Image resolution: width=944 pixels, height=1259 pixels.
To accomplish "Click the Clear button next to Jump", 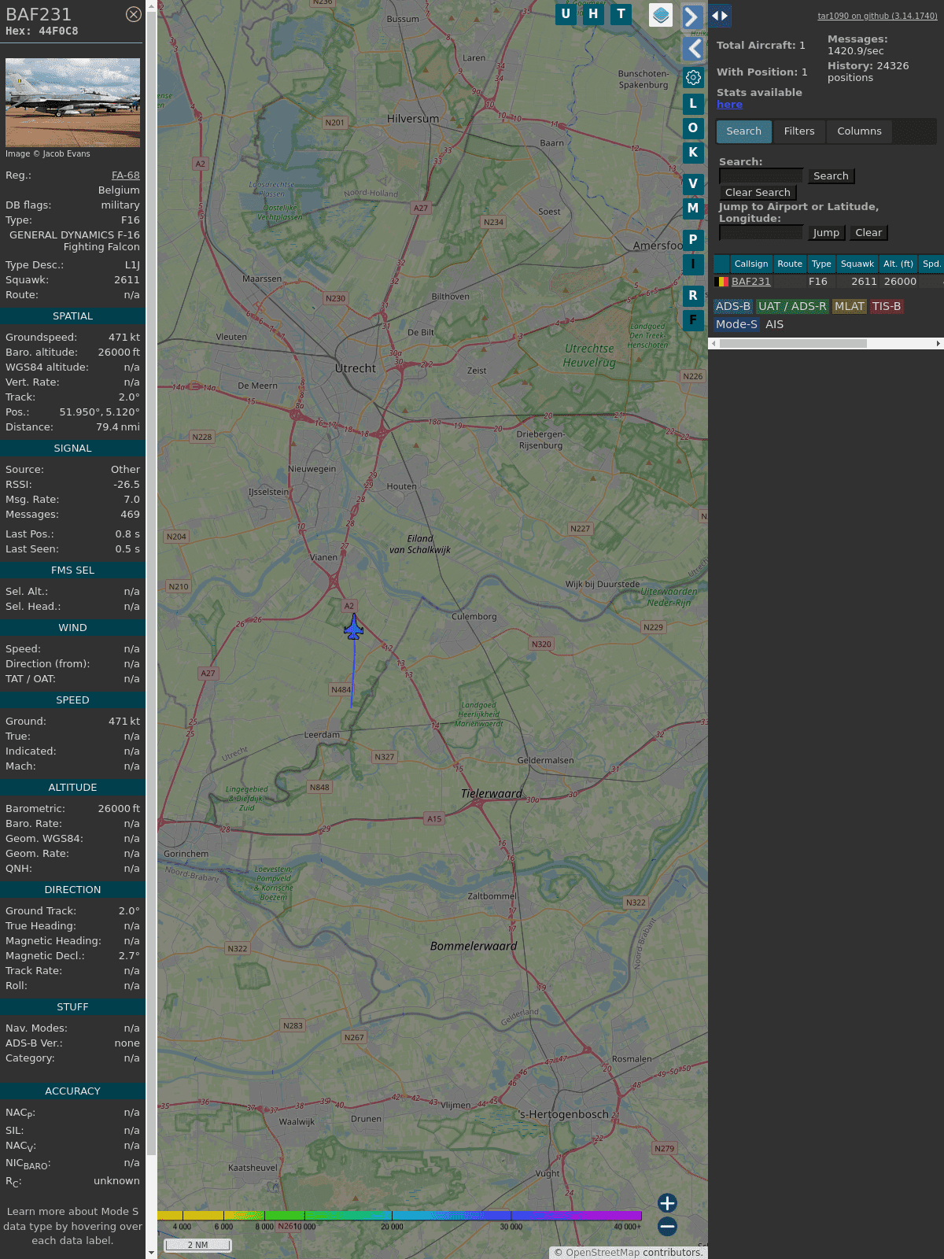I will (868, 233).
